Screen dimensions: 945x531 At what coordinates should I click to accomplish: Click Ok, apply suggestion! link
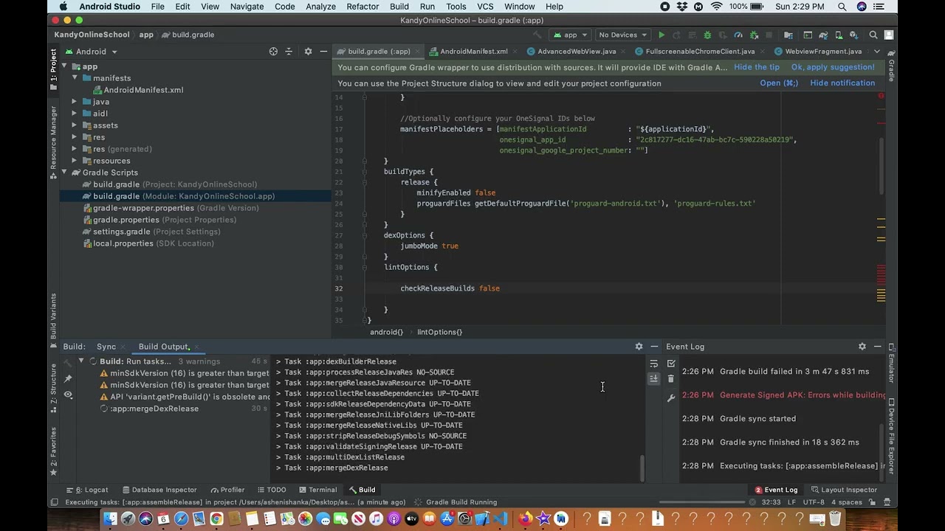[833, 67]
